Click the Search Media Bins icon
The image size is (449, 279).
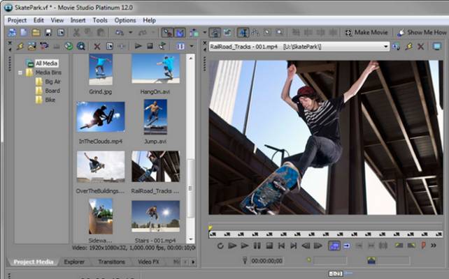pyautogui.click(x=80, y=46)
